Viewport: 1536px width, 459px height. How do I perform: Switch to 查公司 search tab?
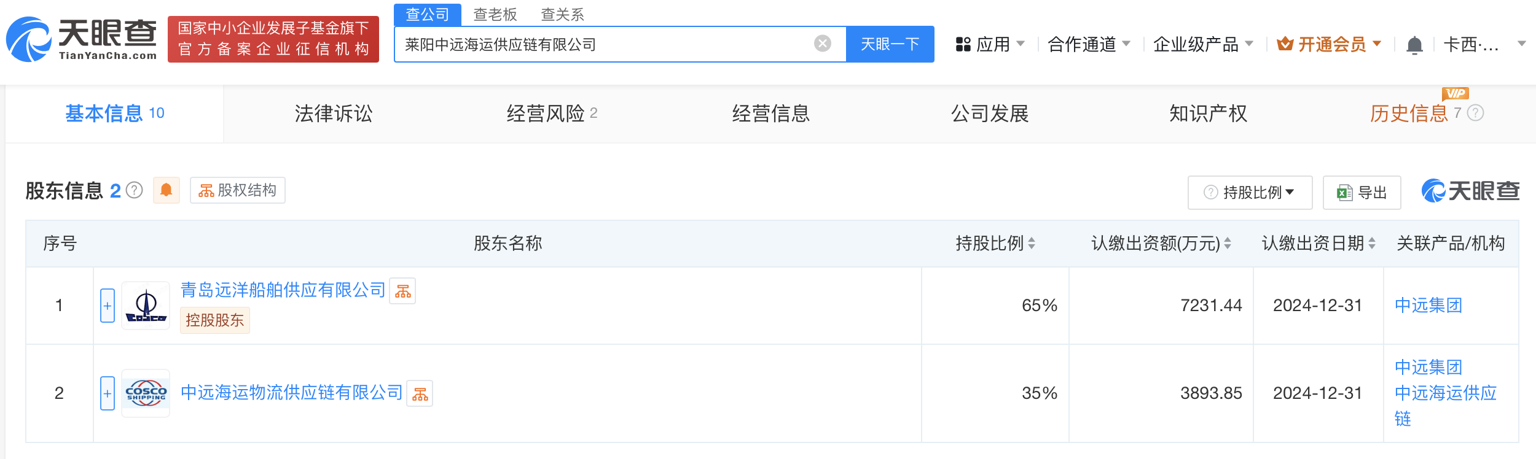pos(428,14)
